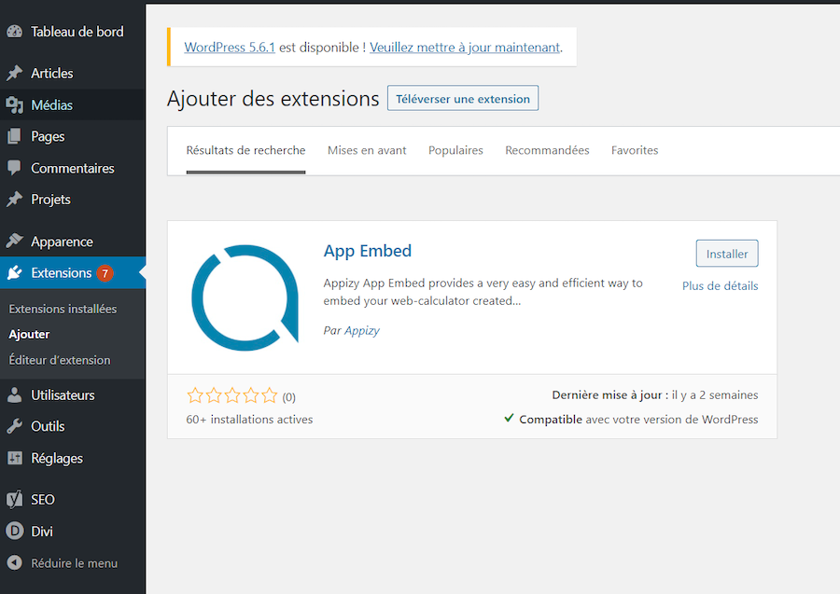
Task: Click the Projets pin icon
Action: click(14, 199)
